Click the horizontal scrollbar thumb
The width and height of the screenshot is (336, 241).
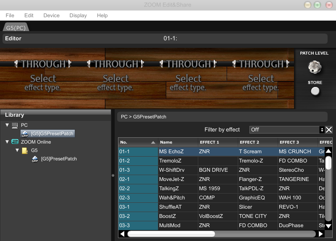(x=171, y=234)
